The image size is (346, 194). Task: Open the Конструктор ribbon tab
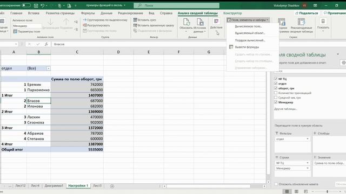click(232, 13)
